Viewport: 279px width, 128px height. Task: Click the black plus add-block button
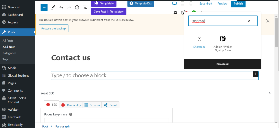(256, 74)
